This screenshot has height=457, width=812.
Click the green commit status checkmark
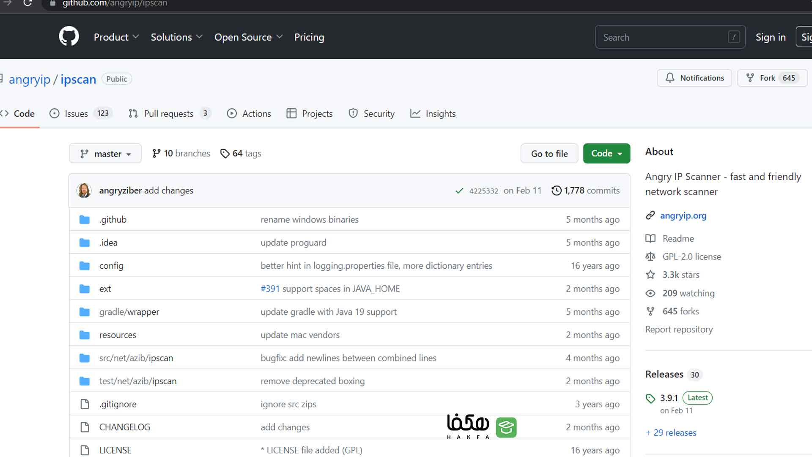pyautogui.click(x=459, y=191)
